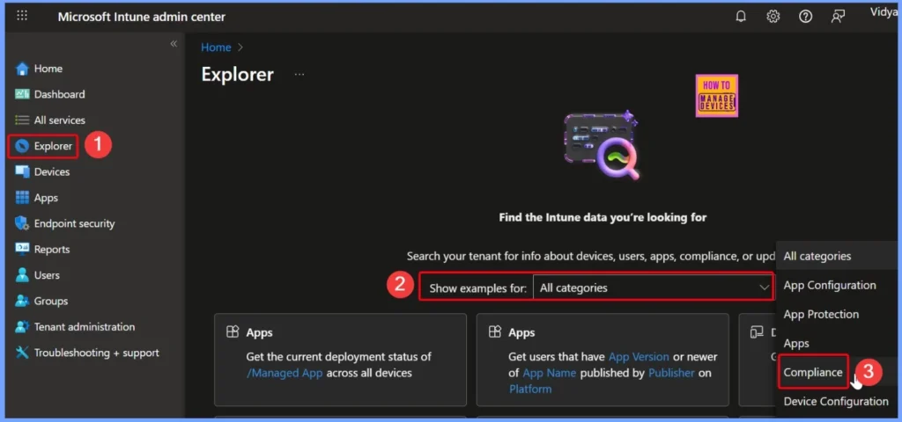Select the current deployment status query card
Screen dimensions: 902x422
click(x=340, y=360)
